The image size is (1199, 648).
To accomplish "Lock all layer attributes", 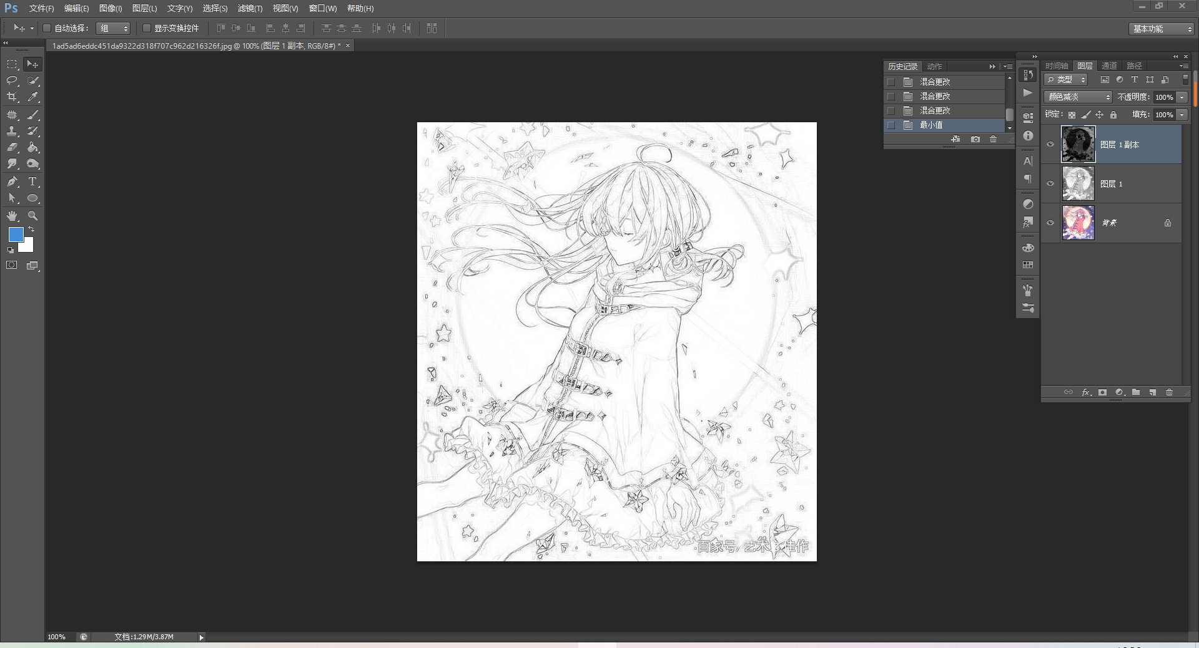I will coord(1113,115).
